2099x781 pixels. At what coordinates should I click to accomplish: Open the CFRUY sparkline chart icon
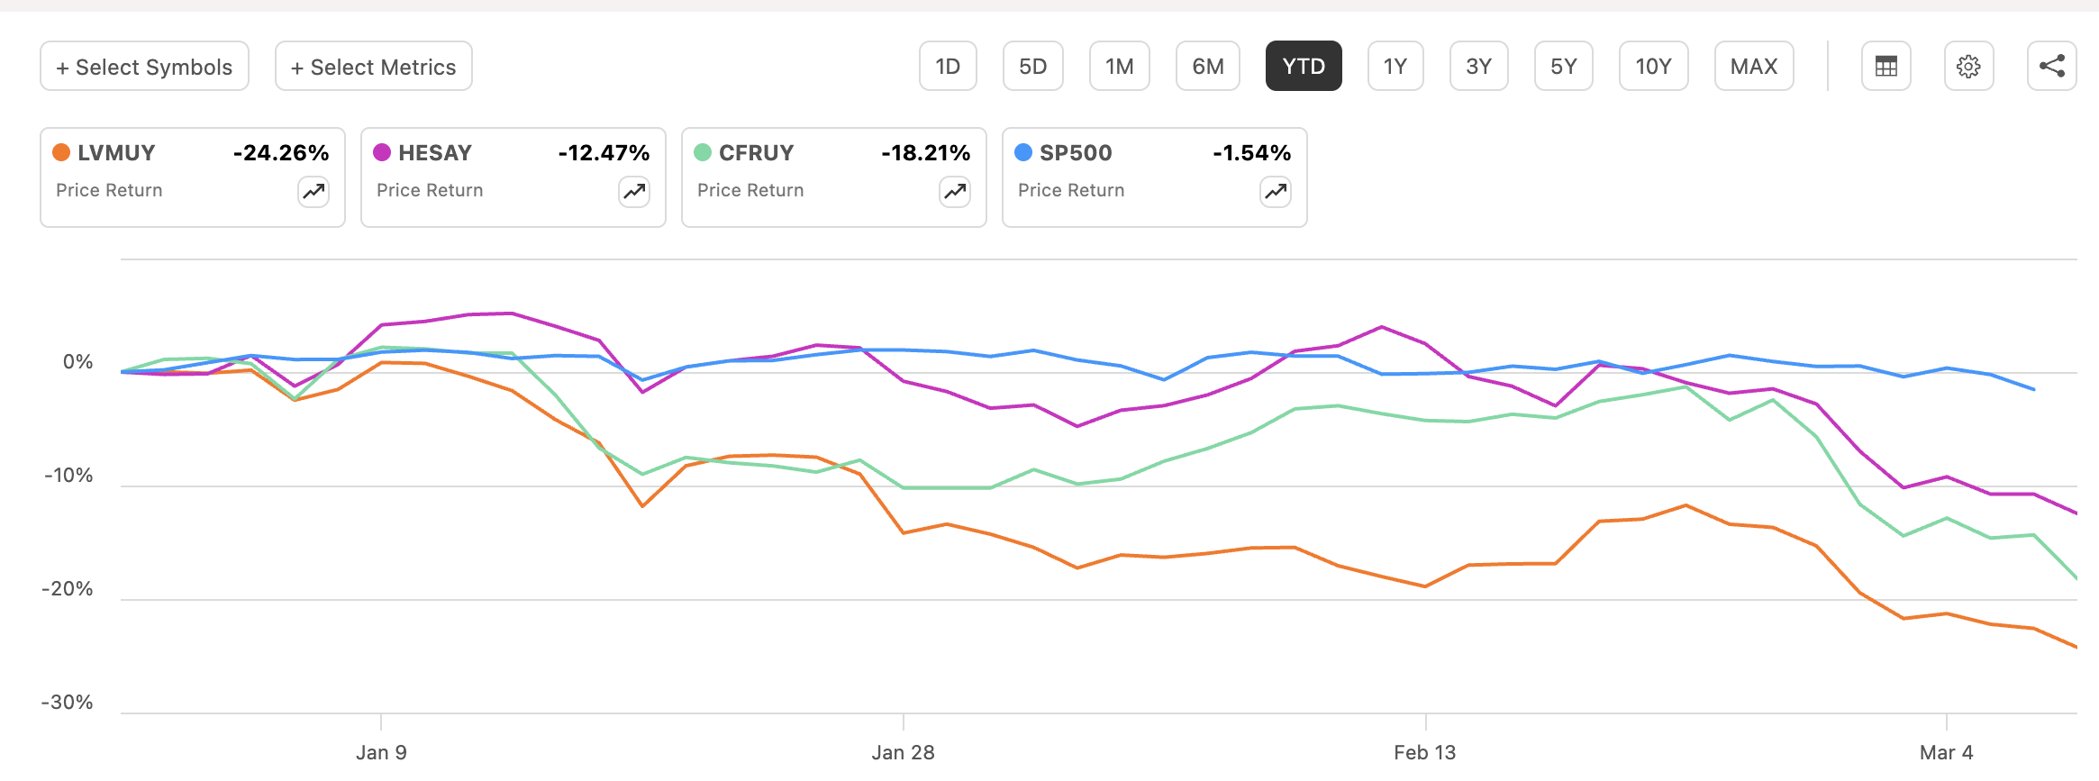tap(954, 192)
